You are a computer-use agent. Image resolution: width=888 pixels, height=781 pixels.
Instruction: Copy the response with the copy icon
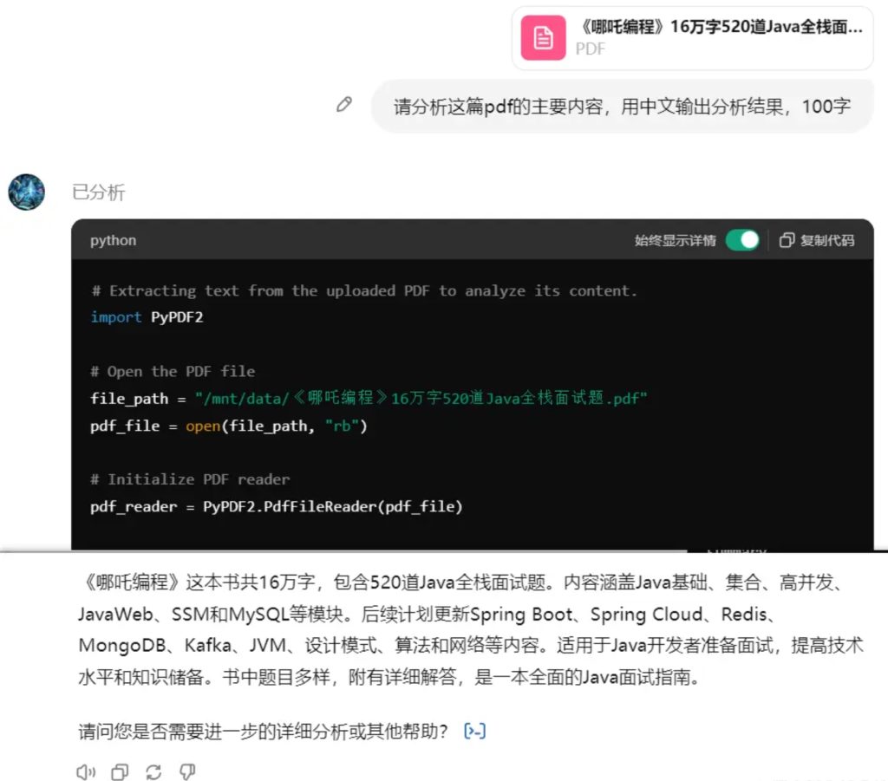click(120, 771)
